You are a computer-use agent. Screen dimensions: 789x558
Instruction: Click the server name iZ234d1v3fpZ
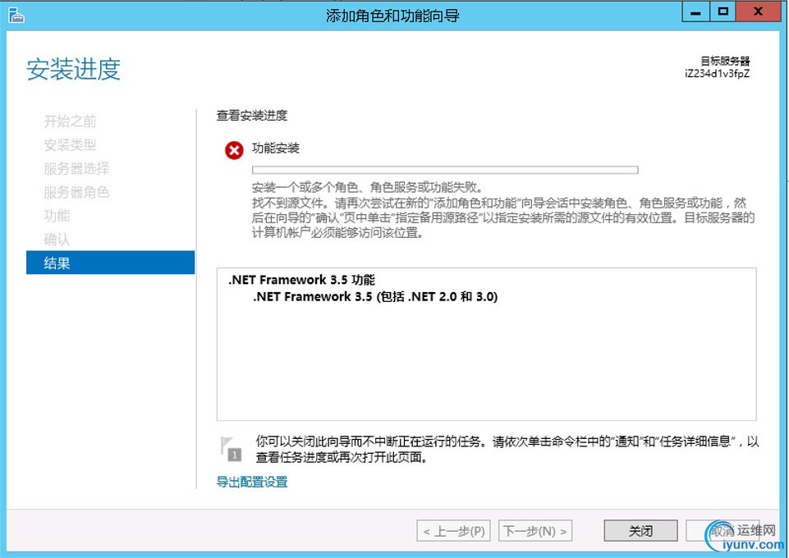(717, 73)
